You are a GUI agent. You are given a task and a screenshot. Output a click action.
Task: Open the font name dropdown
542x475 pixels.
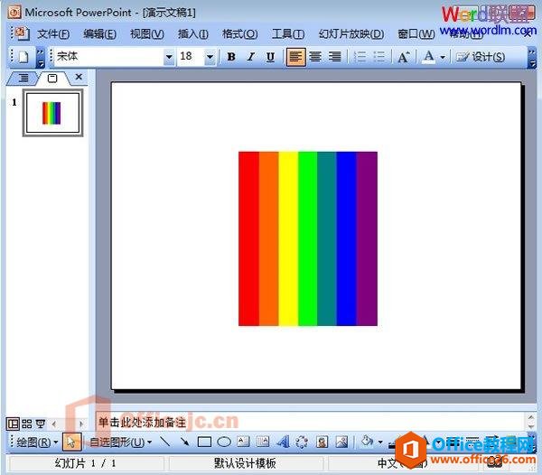(x=169, y=57)
